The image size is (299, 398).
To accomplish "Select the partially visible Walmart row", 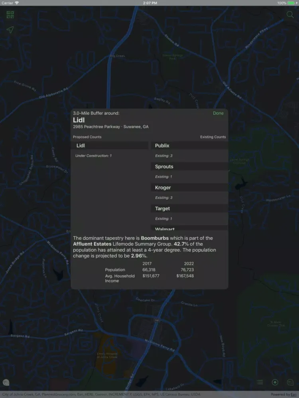I will (x=189, y=228).
